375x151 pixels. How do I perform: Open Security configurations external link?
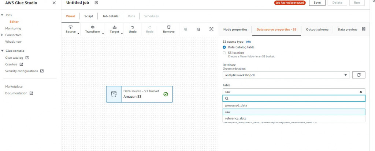tap(42, 71)
